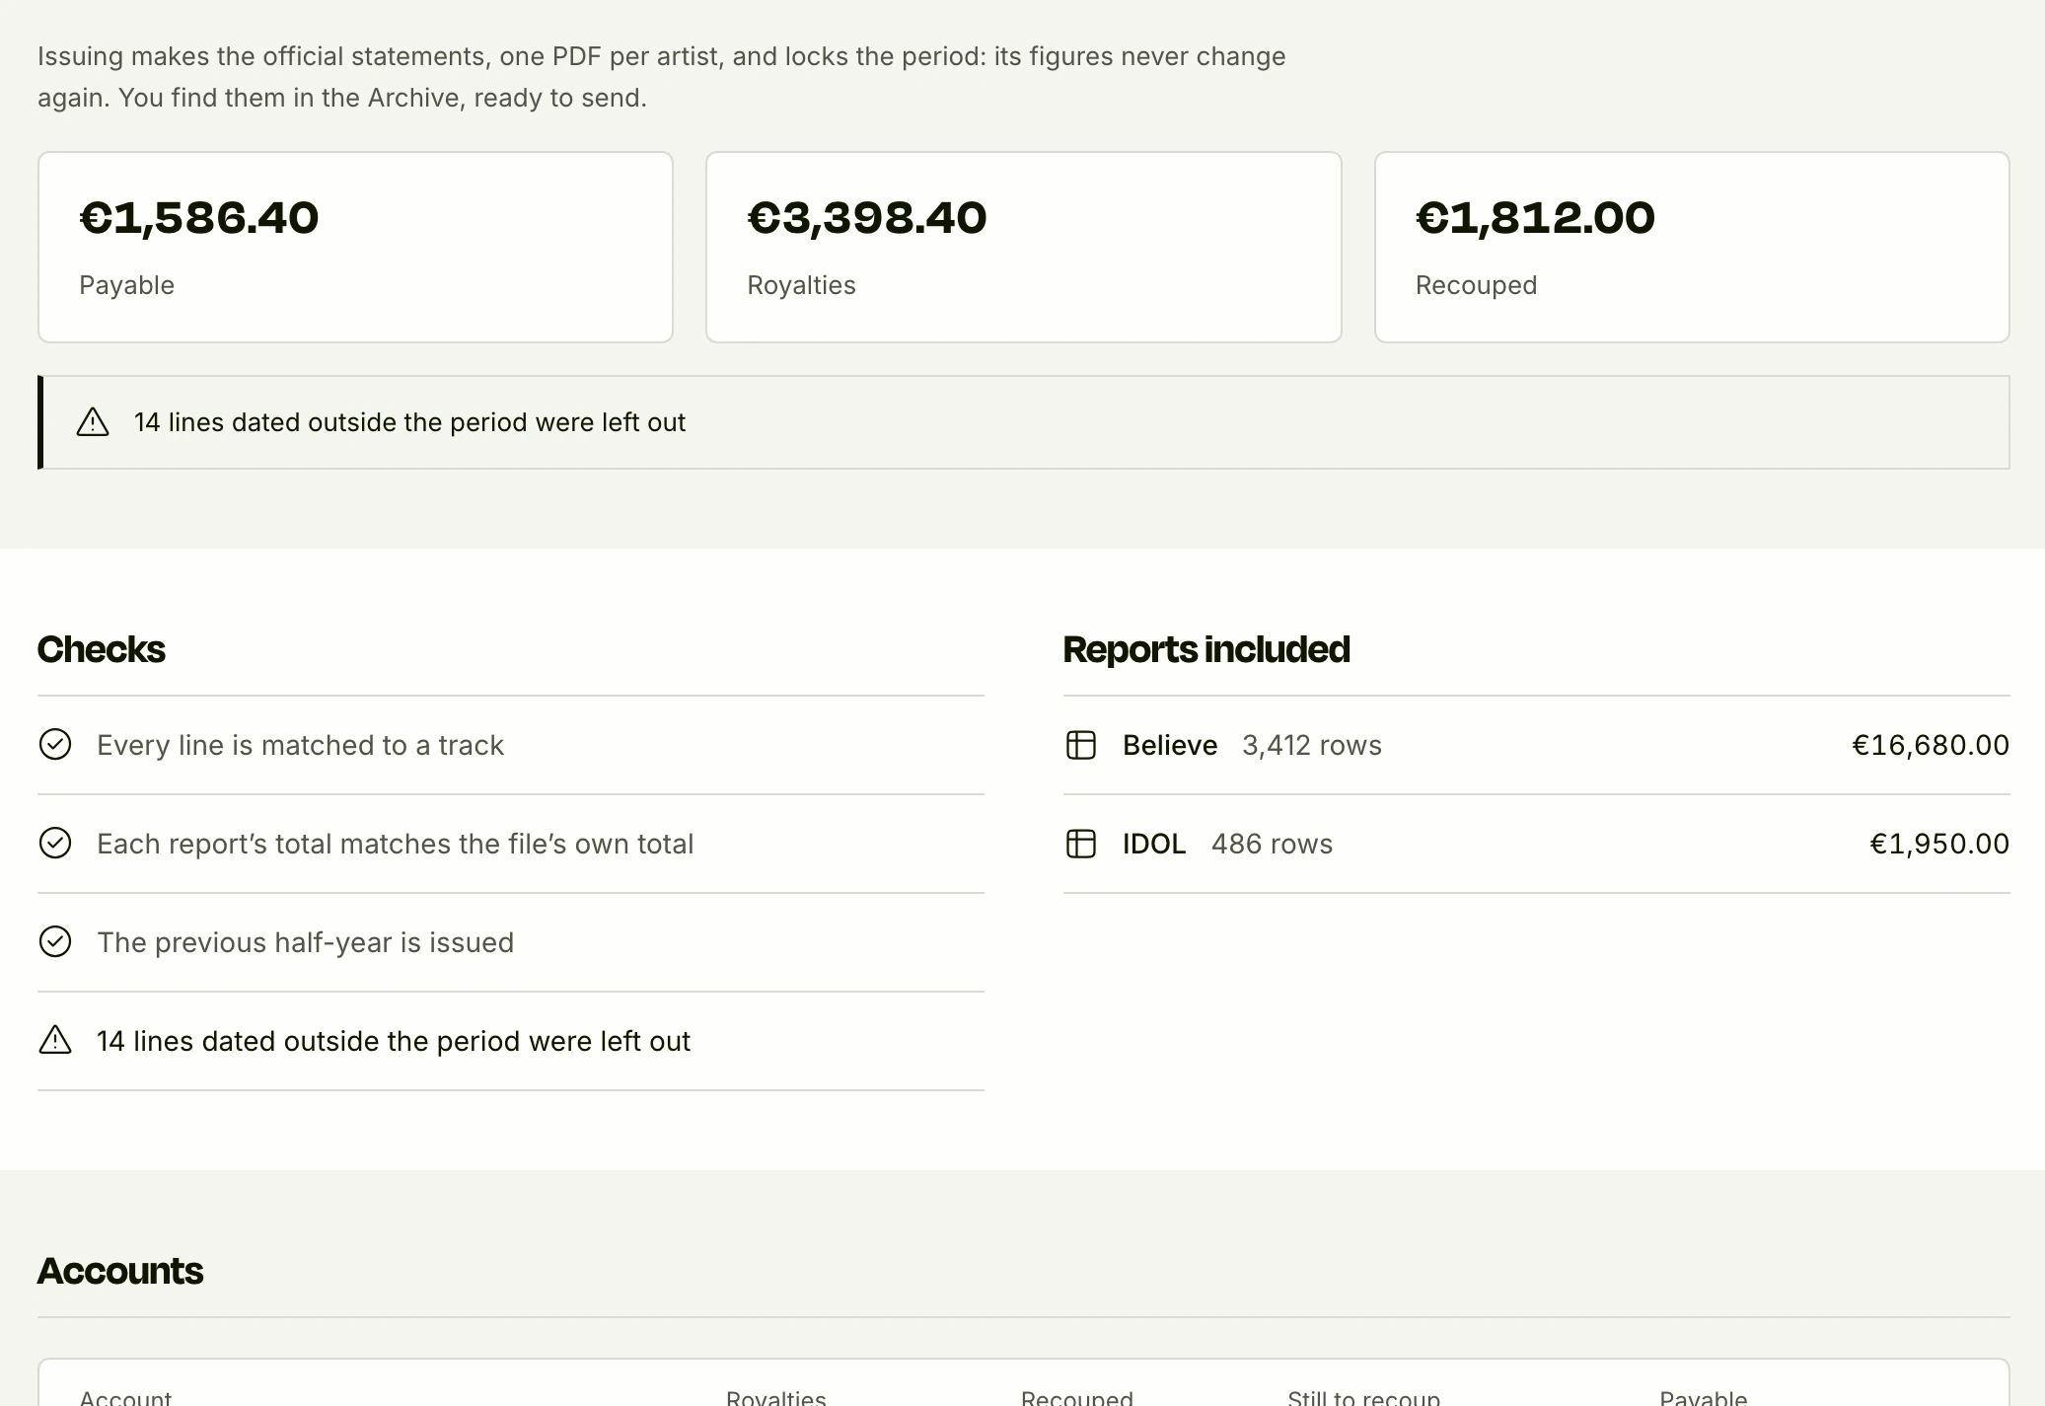Viewport: 2045px width, 1406px height.
Task: Click the '3,412 rows' count
Action: (1312, 745)
